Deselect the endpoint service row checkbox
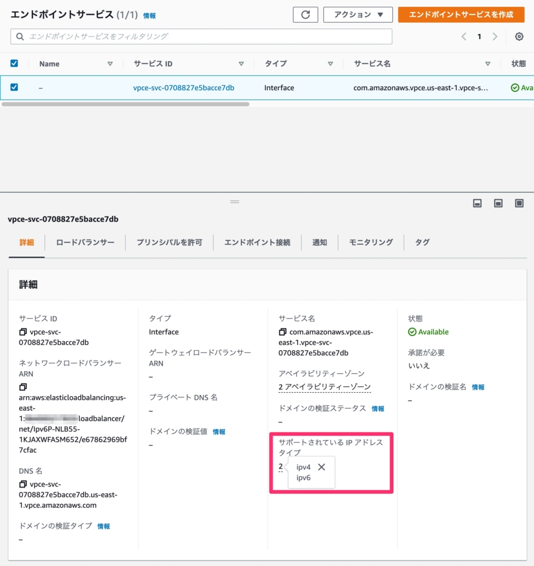This screenshot has height=566, width=534. pos(14,87)
